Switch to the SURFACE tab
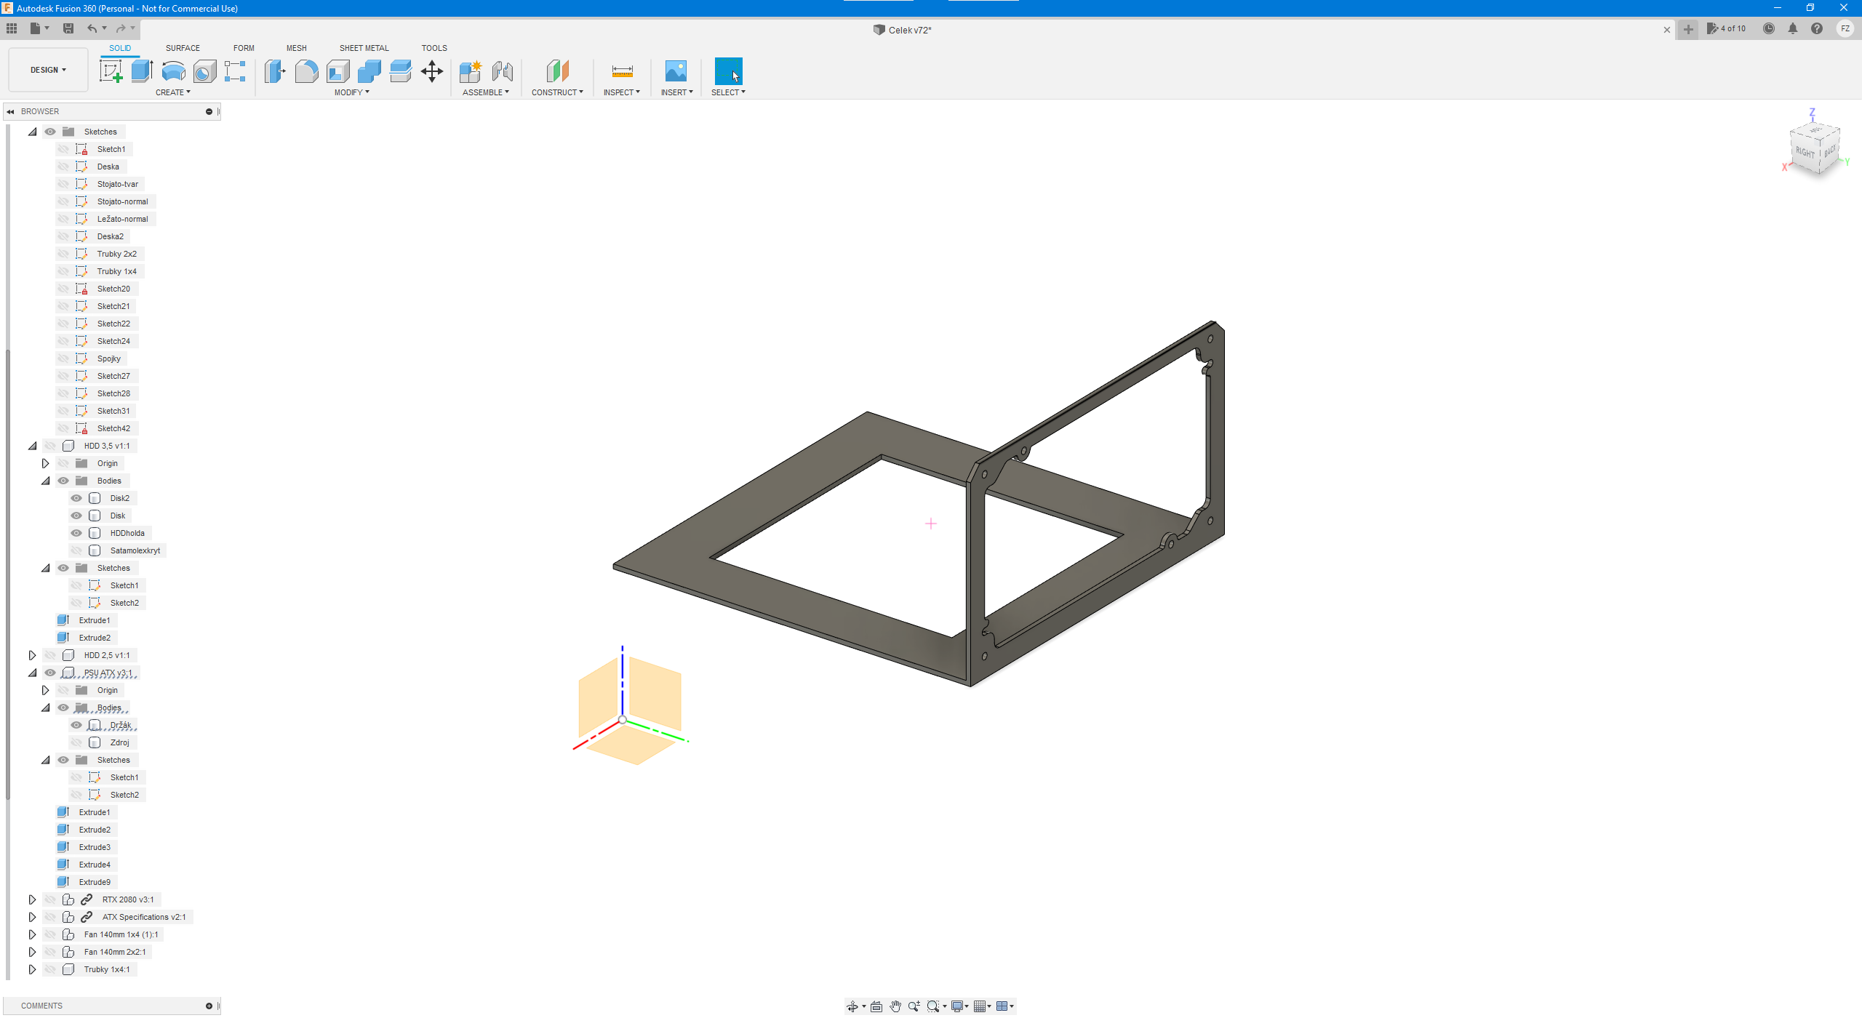This screenshot has height=1018, width=1862. coord(183,48)
